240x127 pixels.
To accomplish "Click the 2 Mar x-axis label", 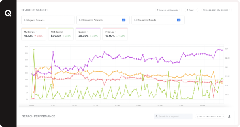I will (x=181, y=106).
